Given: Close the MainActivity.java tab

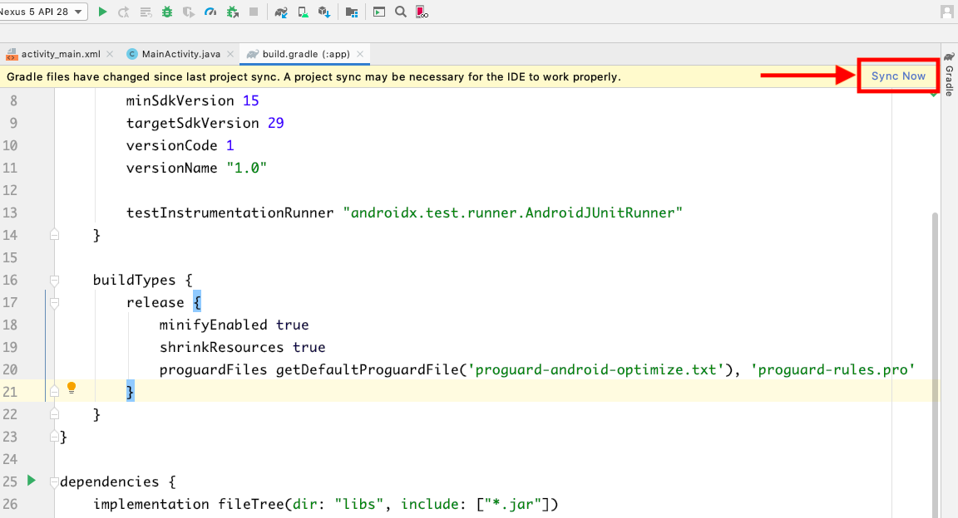Looking at the screenshot, I should [230, 54].
